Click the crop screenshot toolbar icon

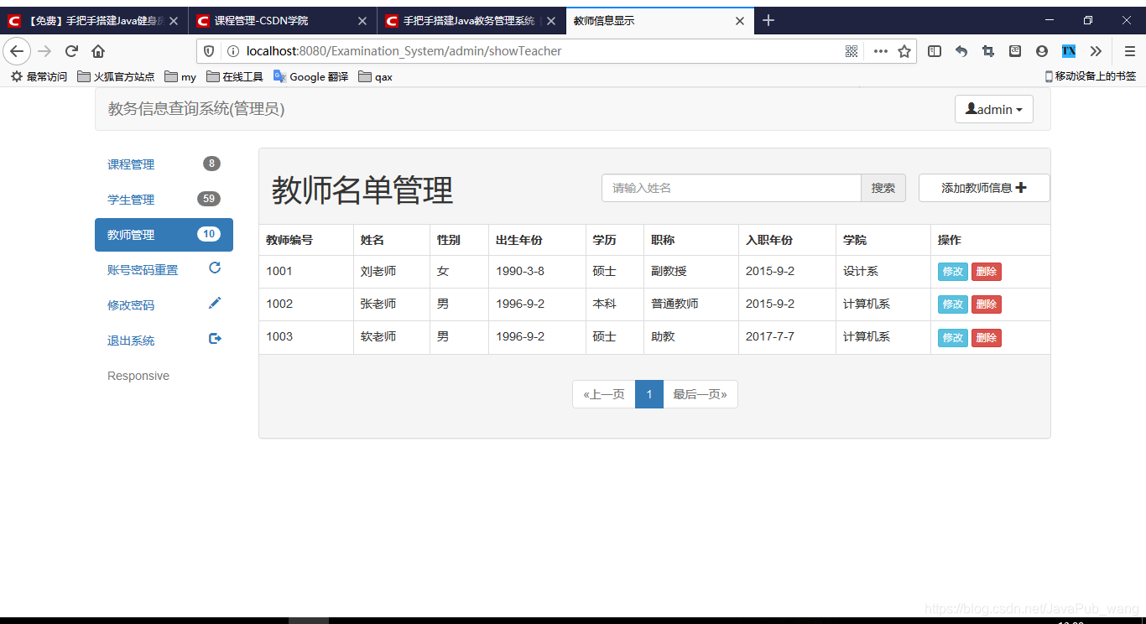pos(988,51)
